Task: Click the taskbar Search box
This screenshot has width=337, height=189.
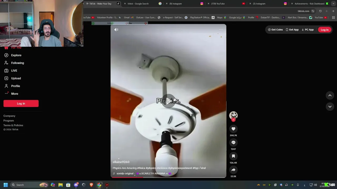Action: (29, 185)
